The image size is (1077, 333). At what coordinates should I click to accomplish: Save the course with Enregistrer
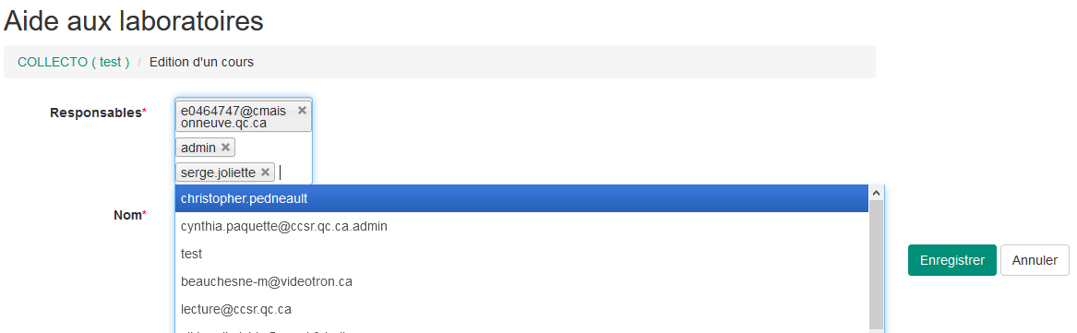click(952, 260)
